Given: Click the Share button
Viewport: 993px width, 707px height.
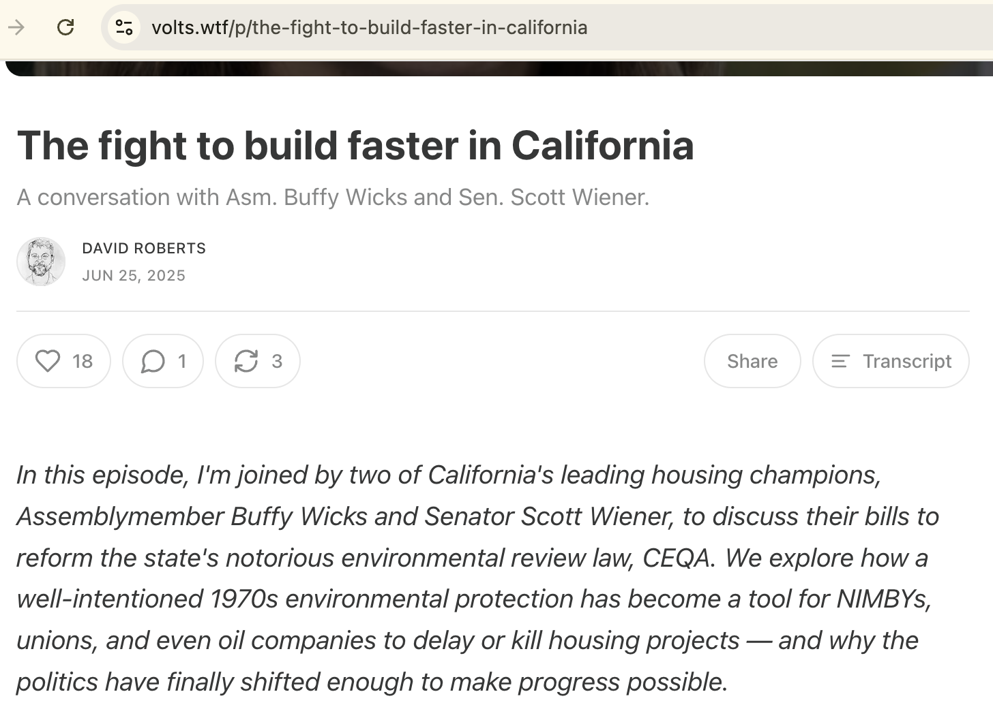Looking at the screenshot, I should pos(752,361).
